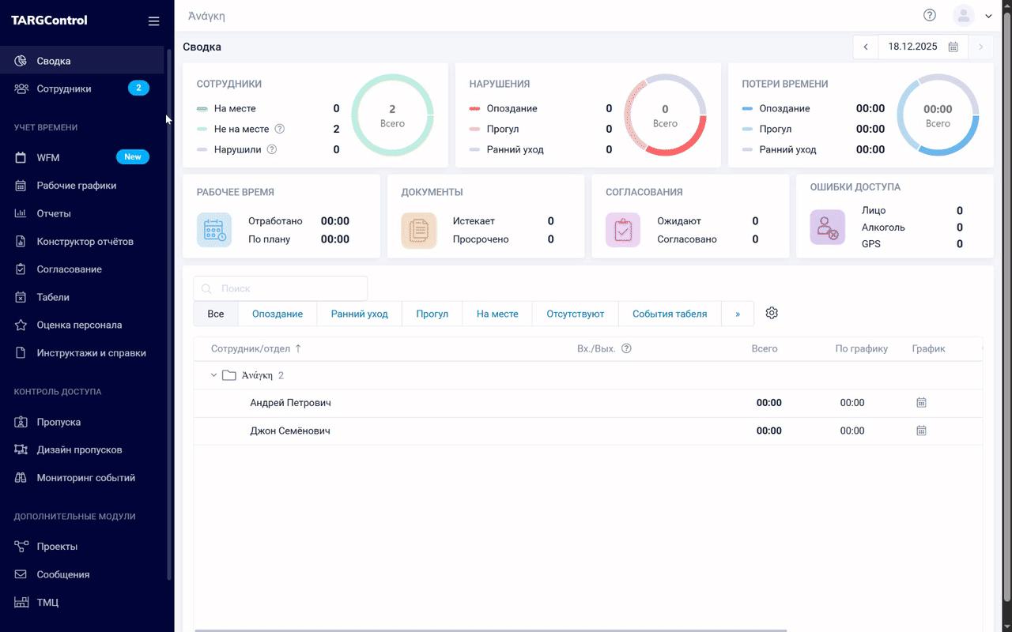Open Сотрудники in the sidebar

64,88
